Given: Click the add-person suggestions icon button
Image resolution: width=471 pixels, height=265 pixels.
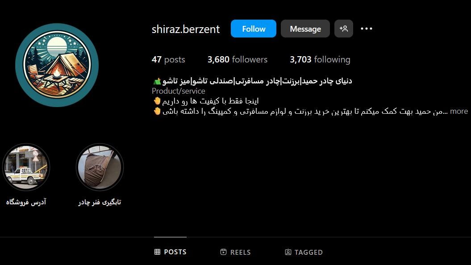Looking at the screenshot, I should tap(343, 29).
